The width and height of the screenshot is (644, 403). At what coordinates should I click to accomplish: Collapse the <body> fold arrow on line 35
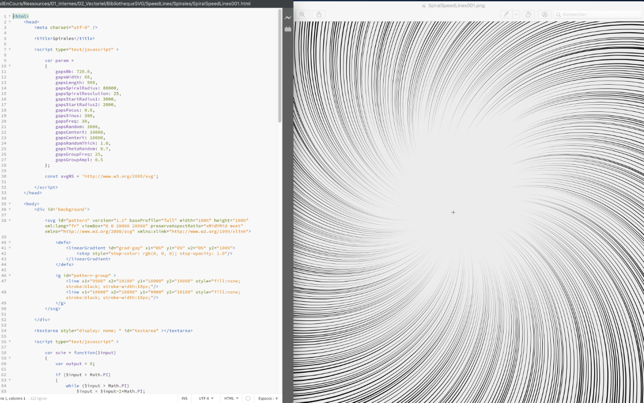10,204
